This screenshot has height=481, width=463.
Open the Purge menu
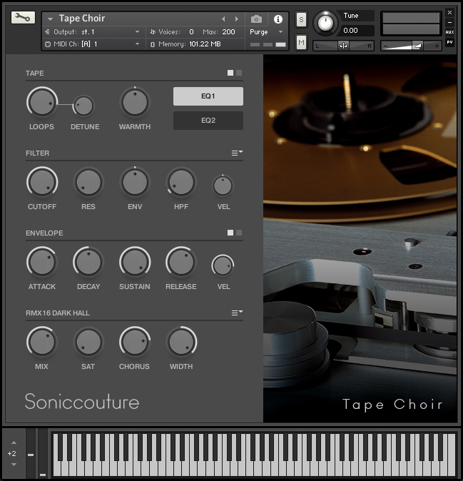click(x=266, y=32)
